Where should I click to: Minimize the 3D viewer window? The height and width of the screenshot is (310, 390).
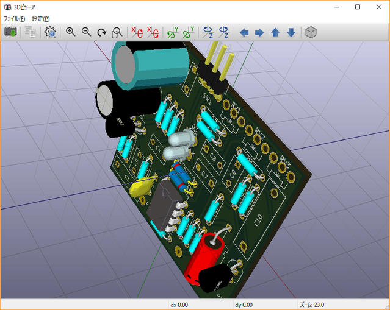pyautogui.click(x=337, y=7)
